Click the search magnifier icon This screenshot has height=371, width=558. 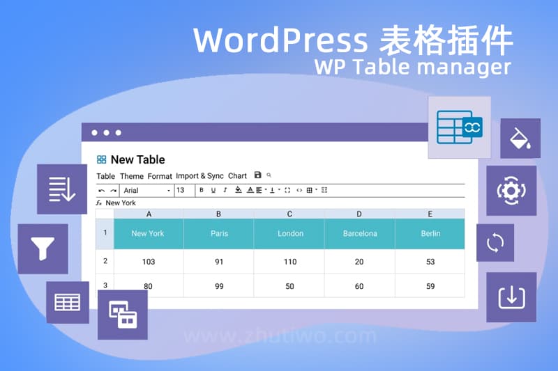pos(269,175)
